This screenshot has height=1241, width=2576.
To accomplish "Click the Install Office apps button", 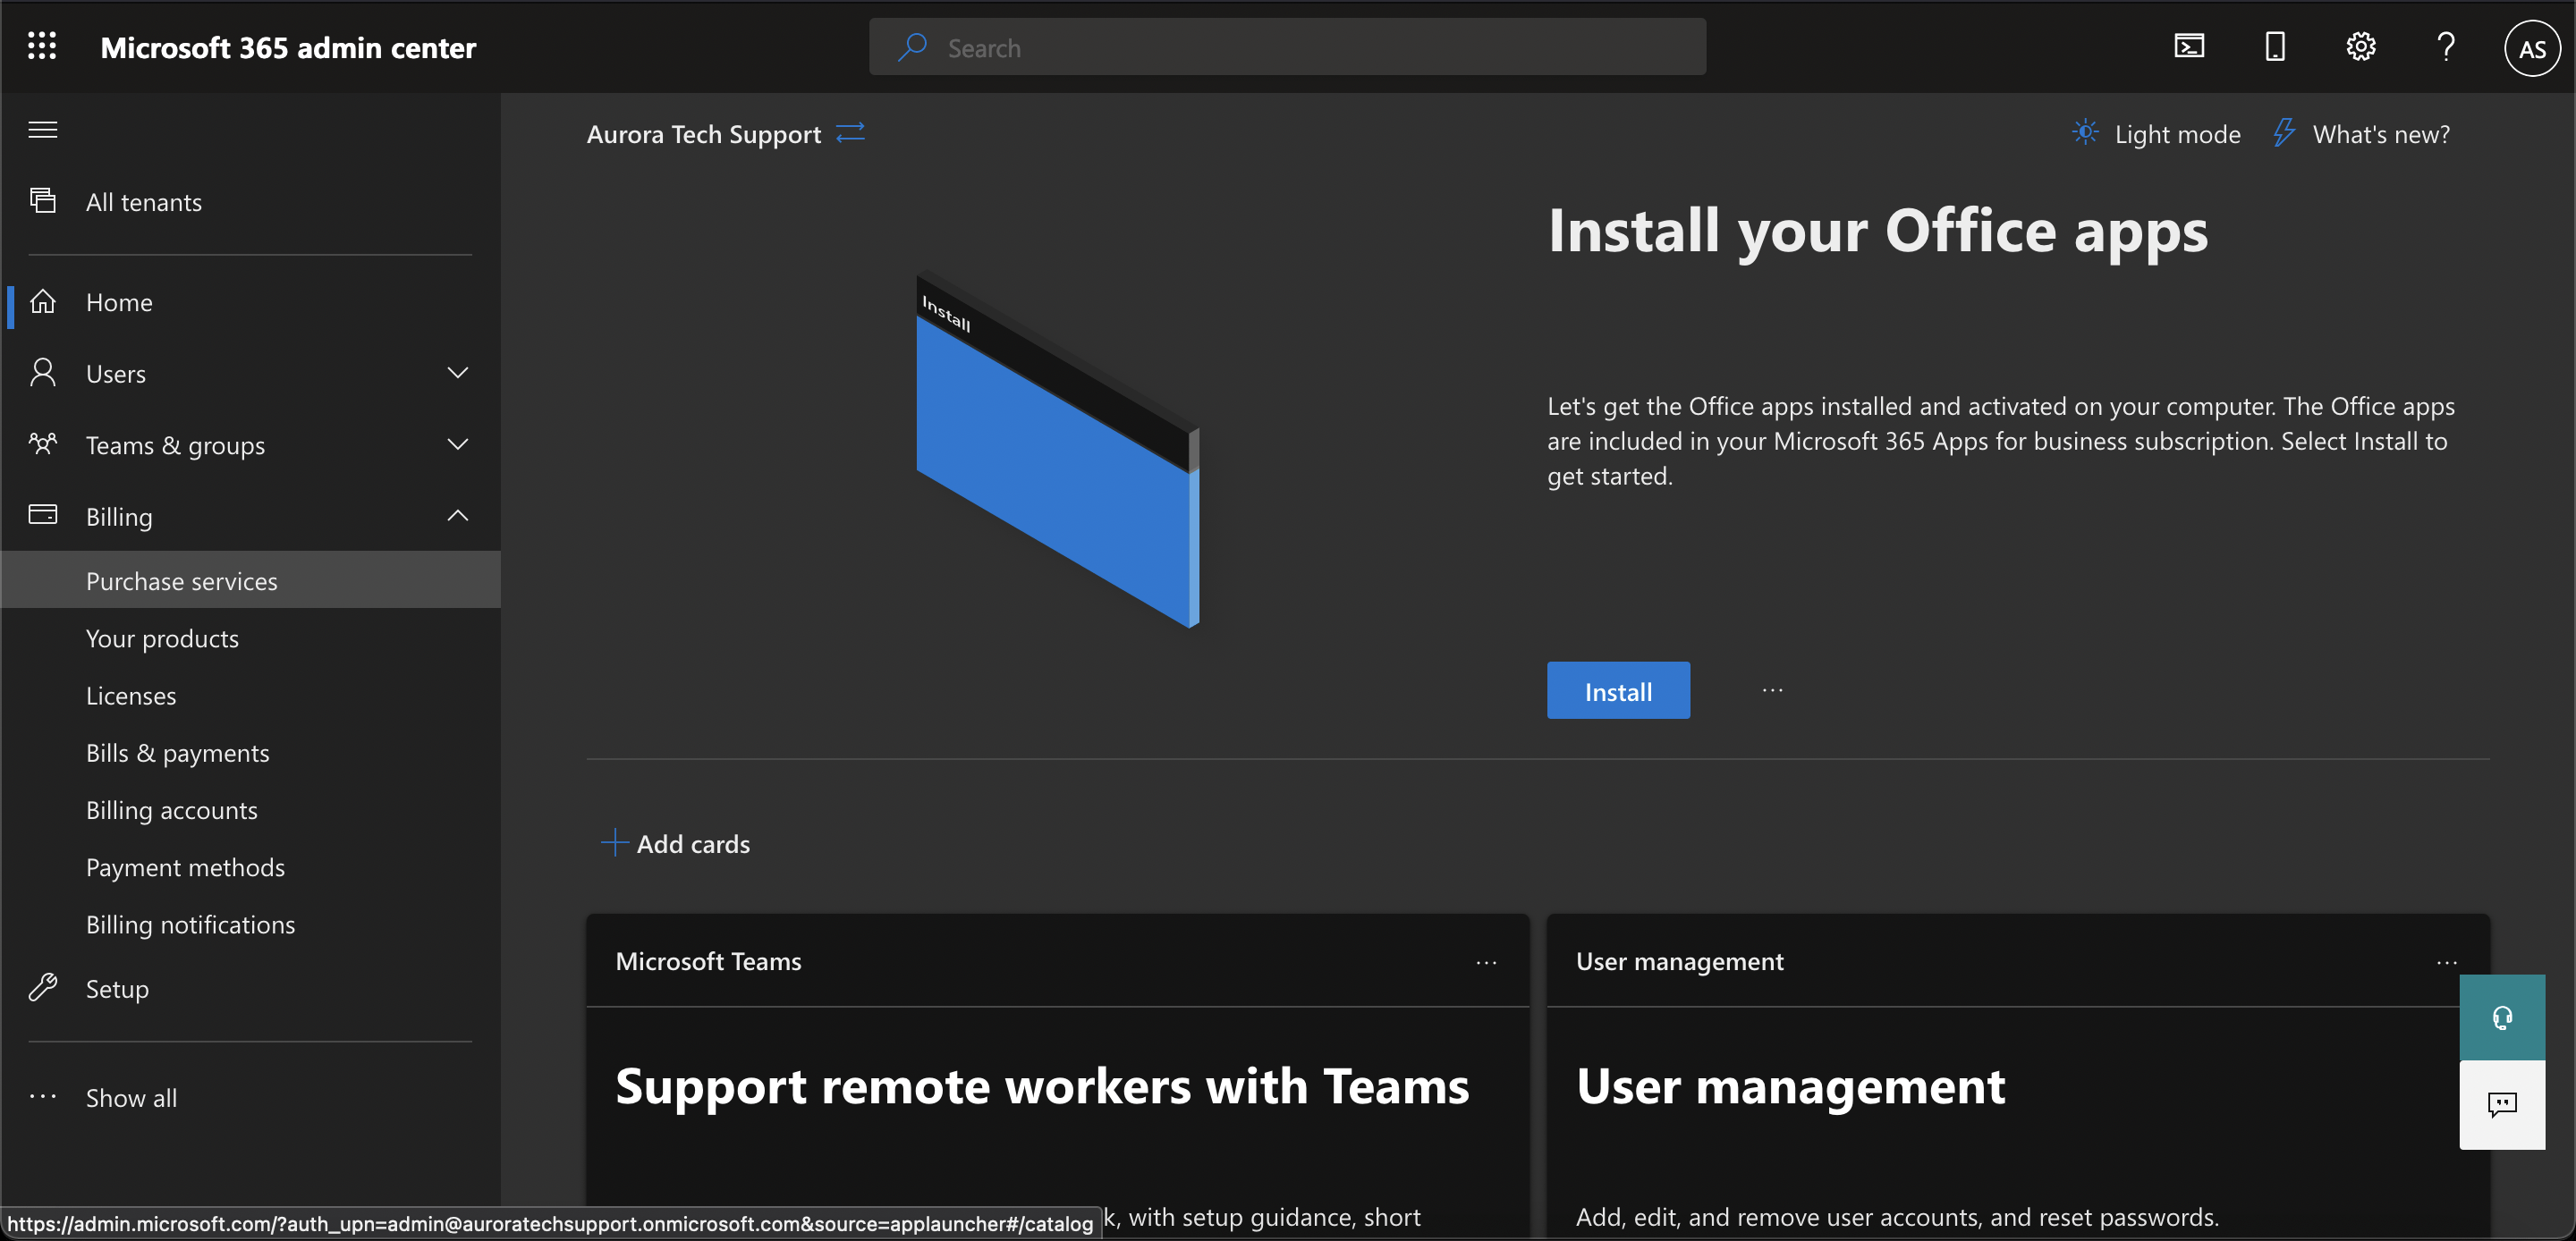I will (x=1616, y=689).
